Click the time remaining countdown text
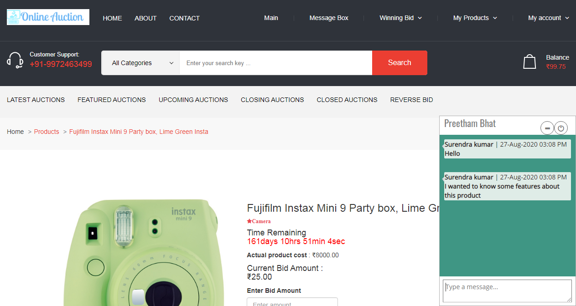The width and height of the screenshot is (576, 306). [x=296, y=241]
